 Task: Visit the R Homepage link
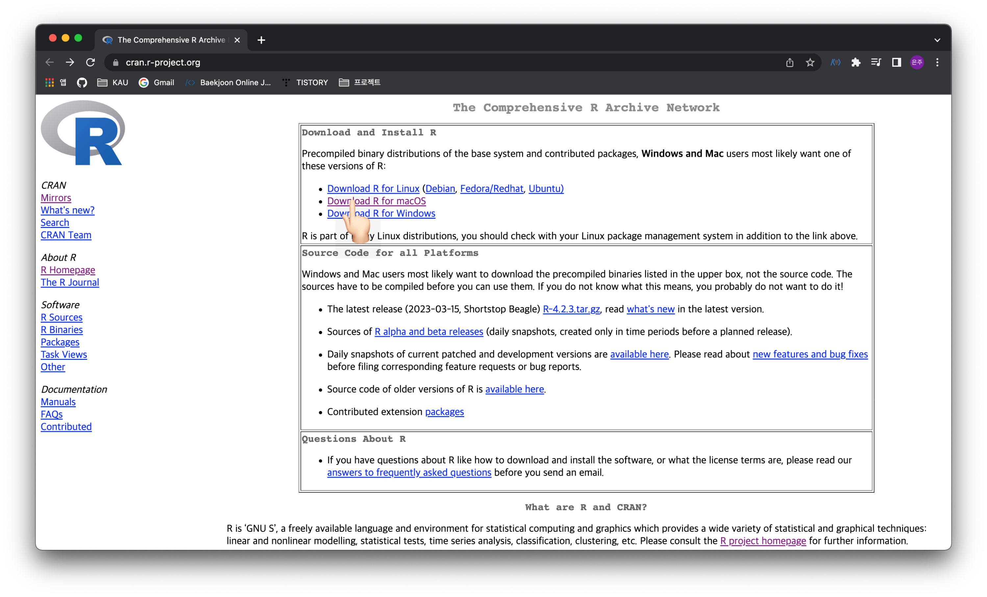[68, 270]
